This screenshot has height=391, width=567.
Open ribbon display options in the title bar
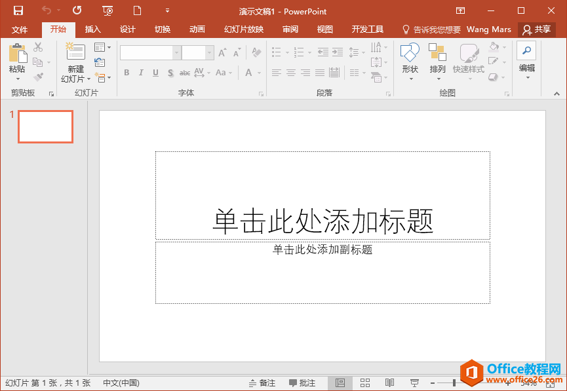(x=460, y=10)
